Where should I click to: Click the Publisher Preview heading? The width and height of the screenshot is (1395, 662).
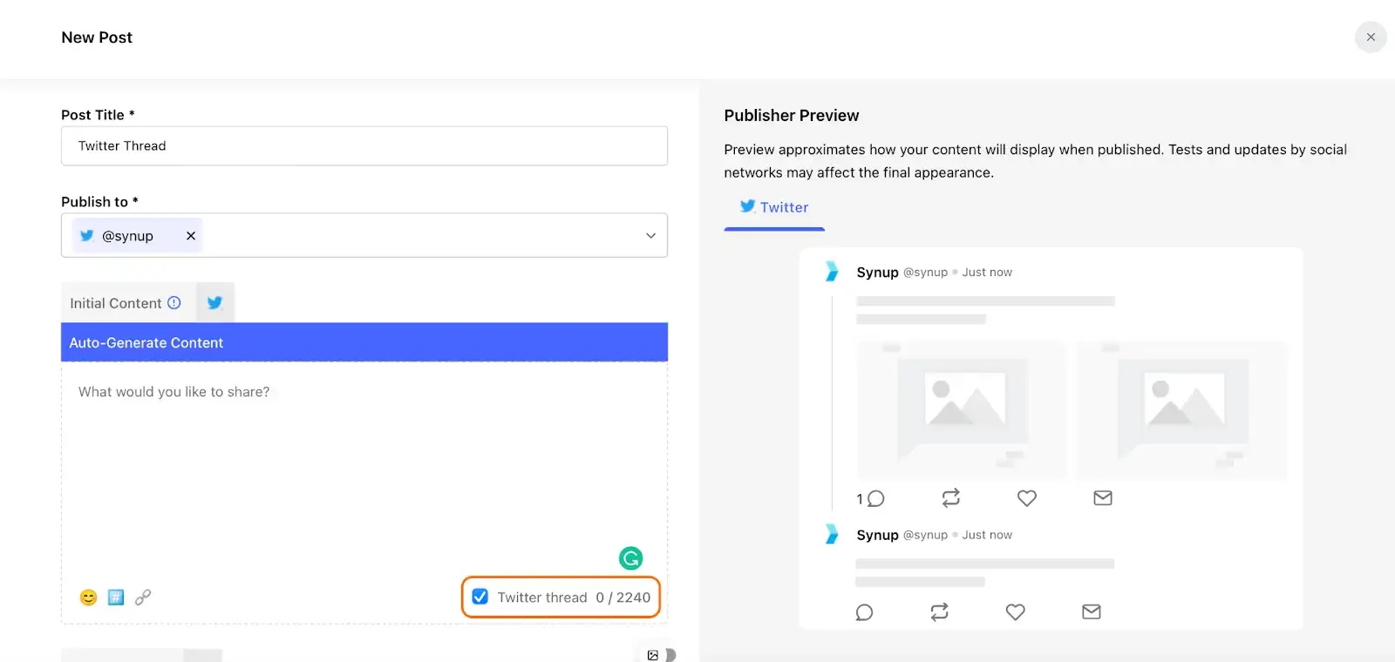point(792,116)
